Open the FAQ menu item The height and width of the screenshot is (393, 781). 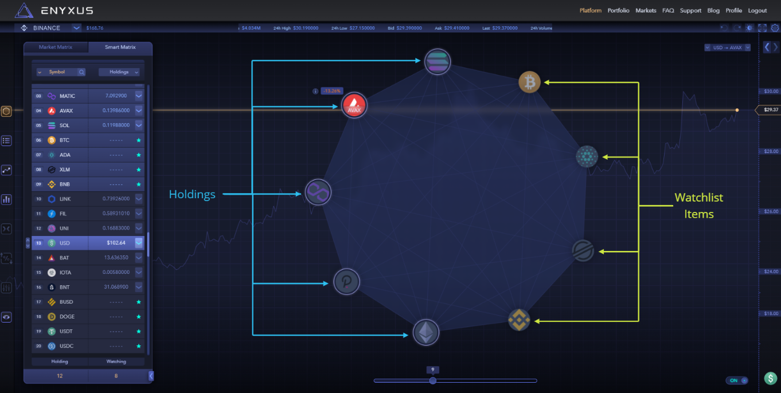pos(668,10)
